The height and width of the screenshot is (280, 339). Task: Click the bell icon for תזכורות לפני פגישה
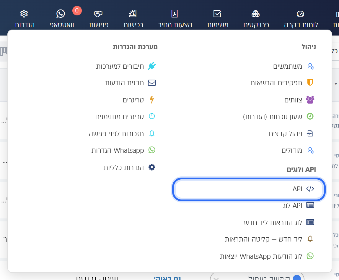(152, 133)
